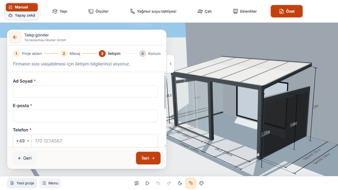Screen dimensions: 338x190
Task: Jump to step 2 Mesaj
Action: [70, 54]
